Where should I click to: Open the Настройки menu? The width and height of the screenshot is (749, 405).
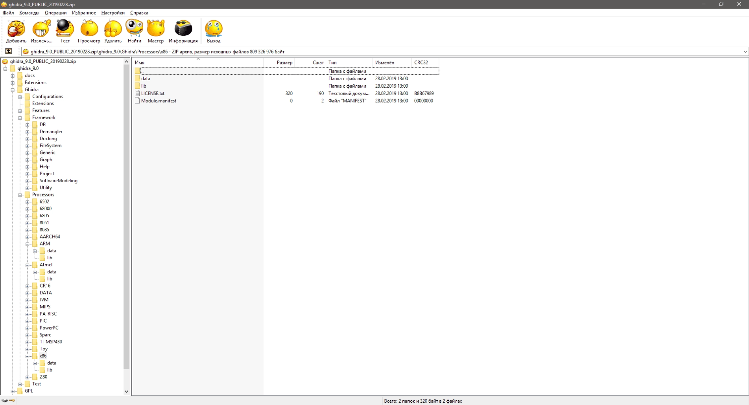coord(113,13)
